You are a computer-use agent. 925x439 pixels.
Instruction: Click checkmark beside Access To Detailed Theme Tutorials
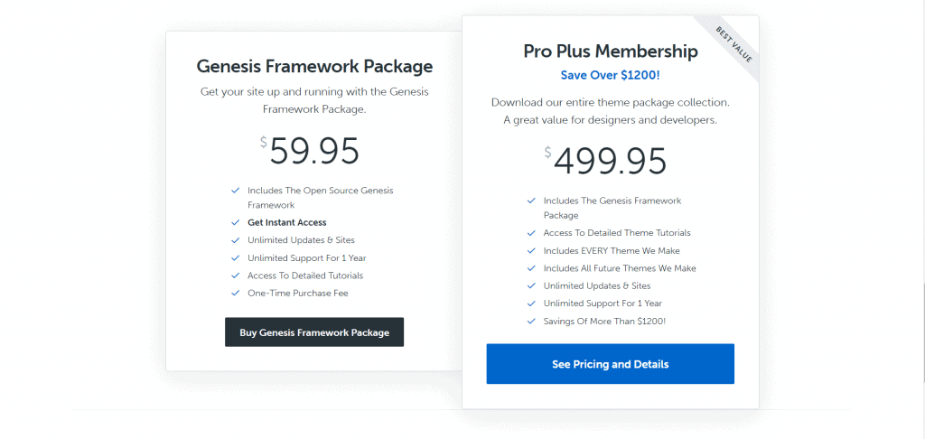click(x=531, y=233)
